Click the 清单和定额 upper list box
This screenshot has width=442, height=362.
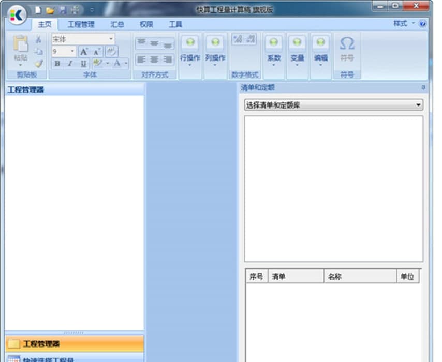pyautogui.click(x=333, y=189)
